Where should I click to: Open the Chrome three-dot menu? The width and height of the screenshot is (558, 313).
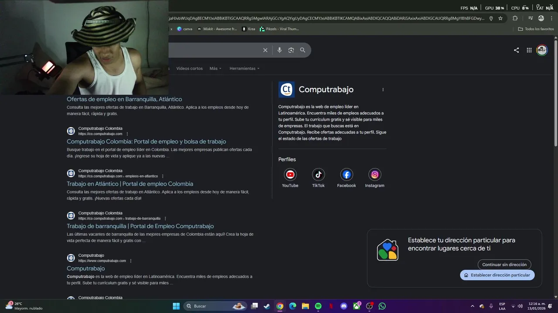coord(551,18)
